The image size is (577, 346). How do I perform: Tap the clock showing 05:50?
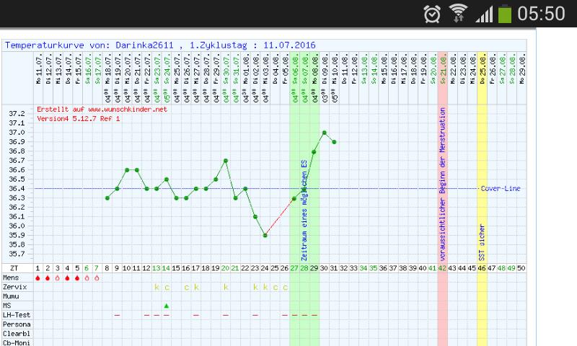[544, 14]
